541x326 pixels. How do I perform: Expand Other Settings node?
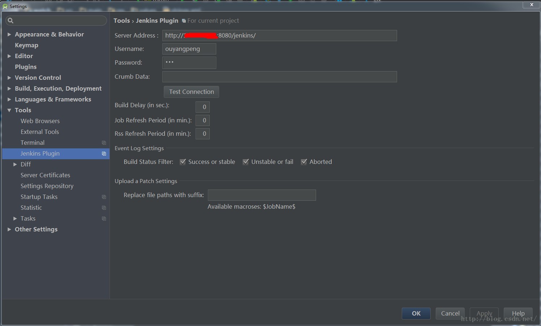9,229
